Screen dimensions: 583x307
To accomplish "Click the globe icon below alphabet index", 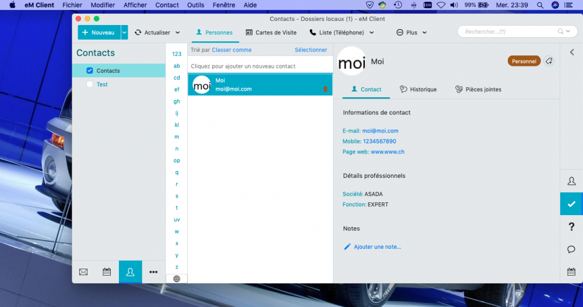I will tap(177, 279).
